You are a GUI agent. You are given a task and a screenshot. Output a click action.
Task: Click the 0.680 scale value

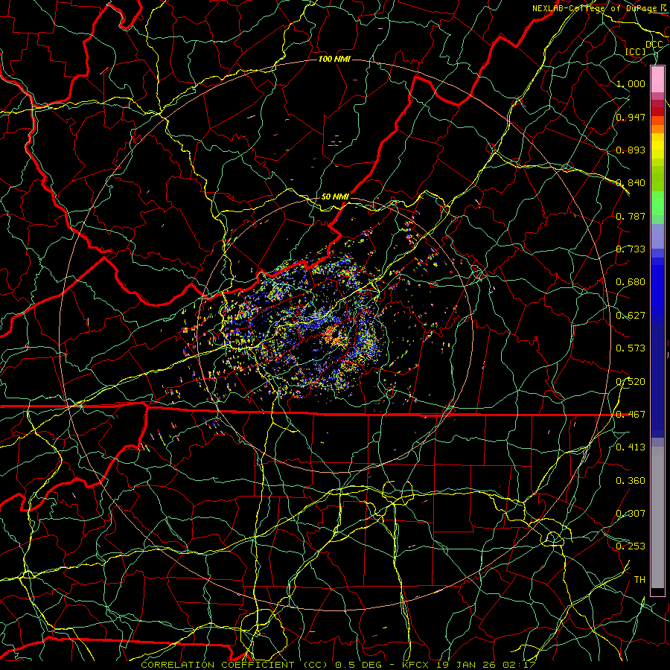pos(631,282)
